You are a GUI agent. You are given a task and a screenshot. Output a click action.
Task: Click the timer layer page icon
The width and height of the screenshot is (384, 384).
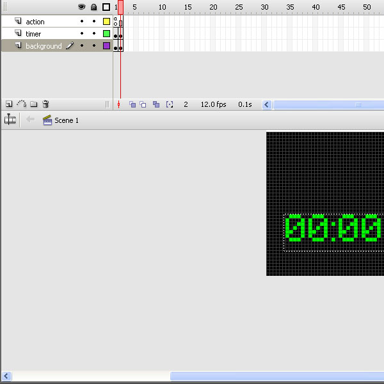(x=18, y=33)
